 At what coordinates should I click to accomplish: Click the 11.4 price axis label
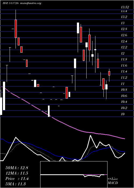tap(124, 72)
